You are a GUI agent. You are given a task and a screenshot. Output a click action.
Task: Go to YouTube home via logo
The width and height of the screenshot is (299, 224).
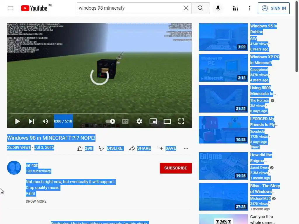point(34,8)
